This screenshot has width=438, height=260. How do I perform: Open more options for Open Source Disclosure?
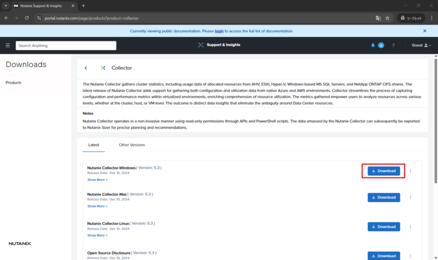pyautogui.click(x=410, y=256)
